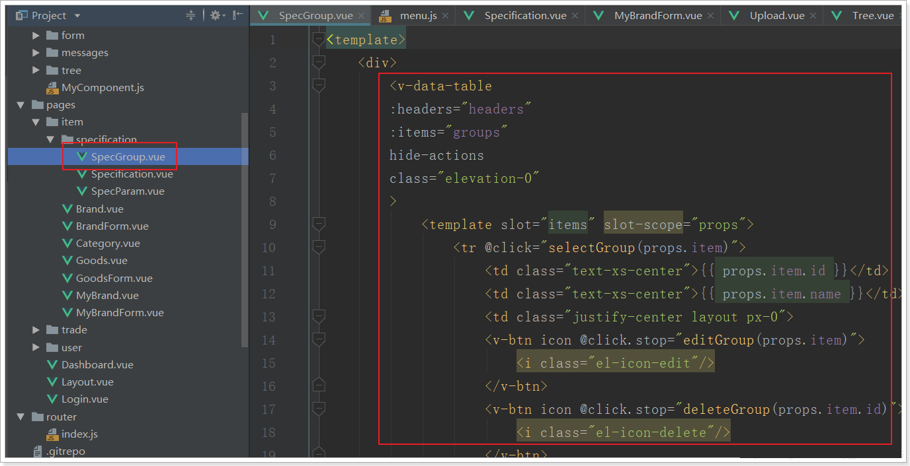The height and width of the screenshot is (466, 910).
Task: Fold the template slot block on line 9
Action: pyautogui.click(x=319, y=224)
